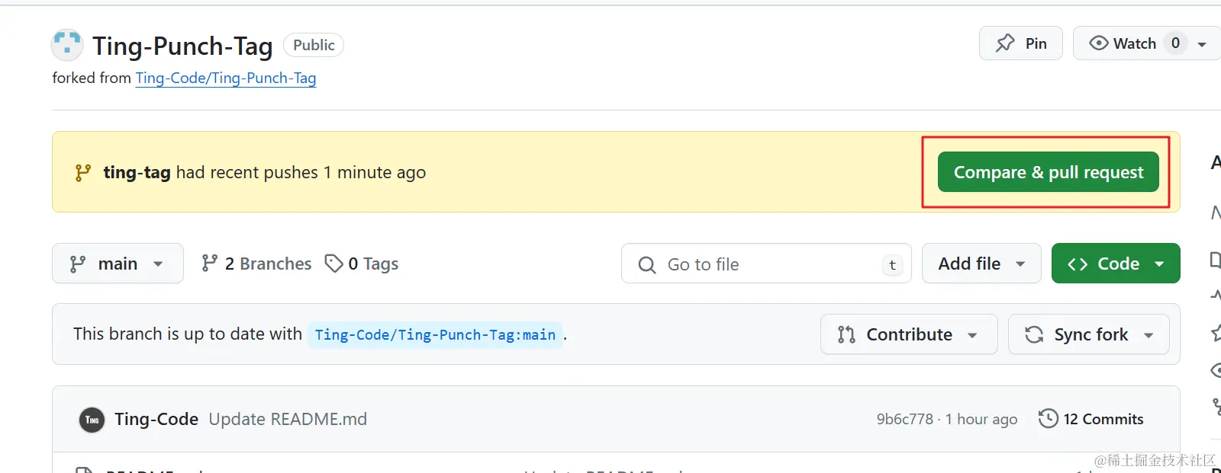Click the branch icon beside ting-tag notice
1221x473 pixels.
(x=83, y=173)
